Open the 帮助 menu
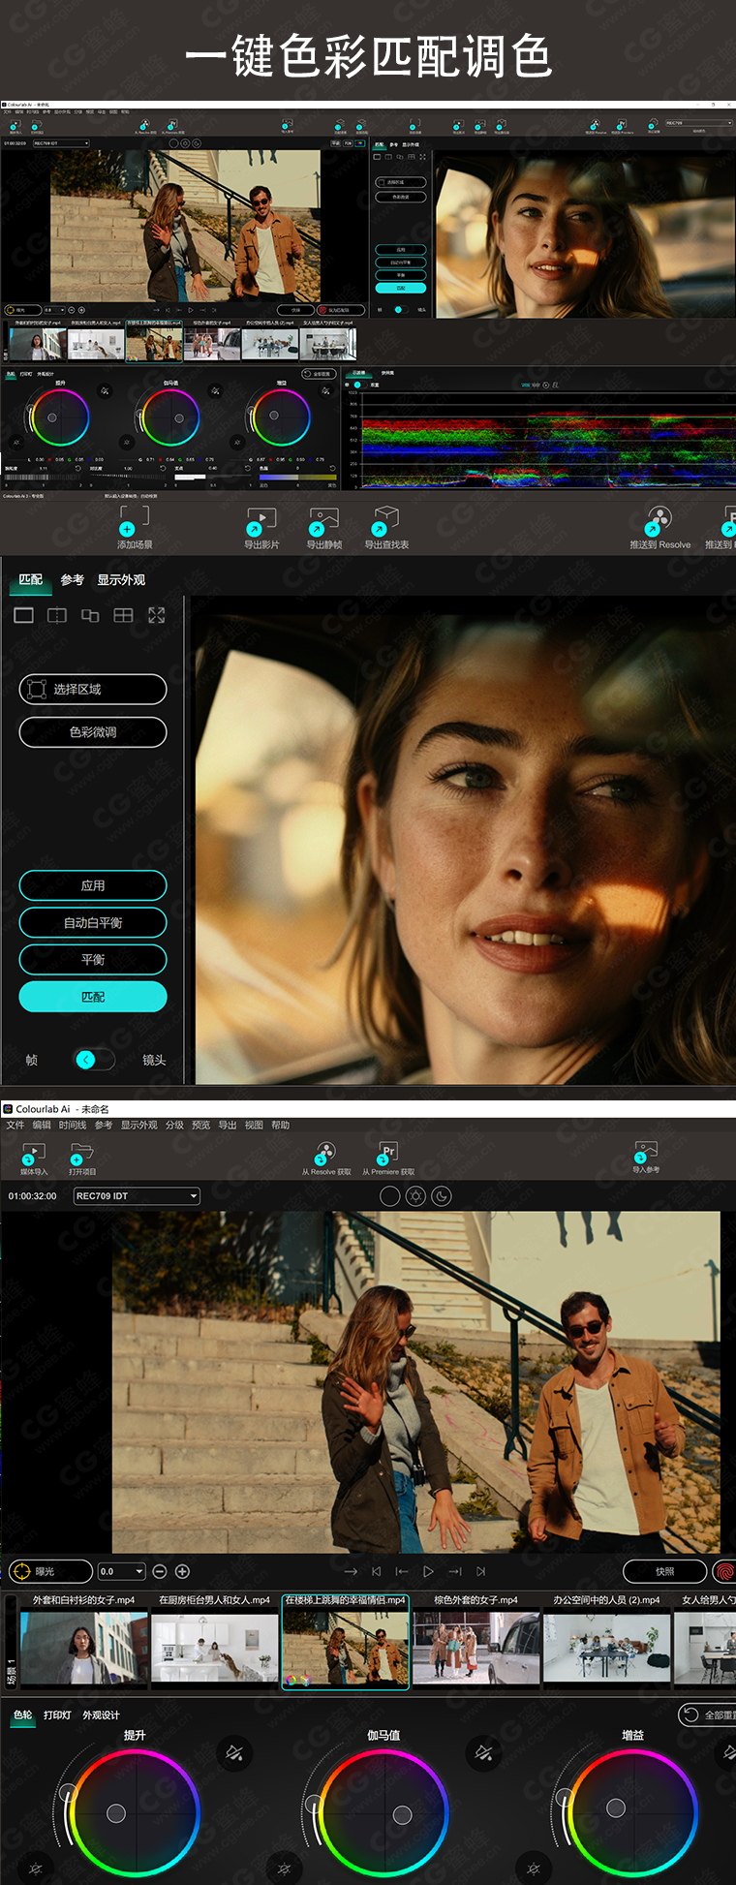 click(x=280, y=1125)
